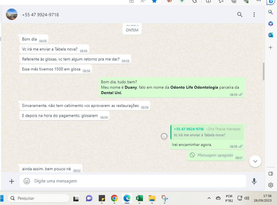Click message 'Sinceramente, não tem cabimento'

point(85,105)
